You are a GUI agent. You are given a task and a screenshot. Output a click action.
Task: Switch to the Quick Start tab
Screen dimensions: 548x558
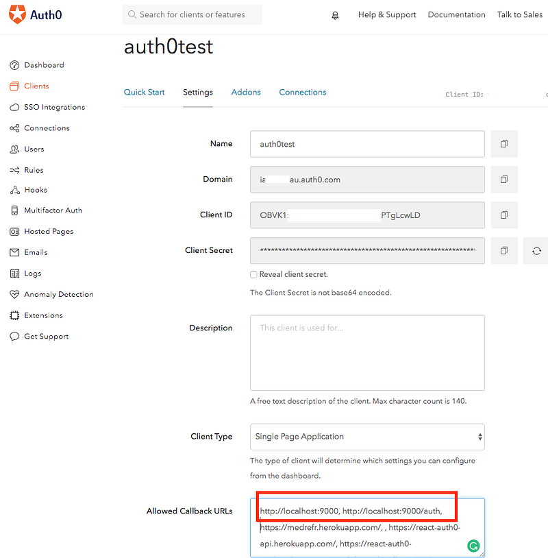point(144,92)
